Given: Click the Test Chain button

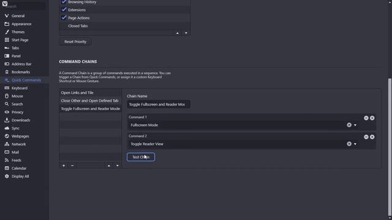Looking at the screenshot, I should (x=141, y=157).
